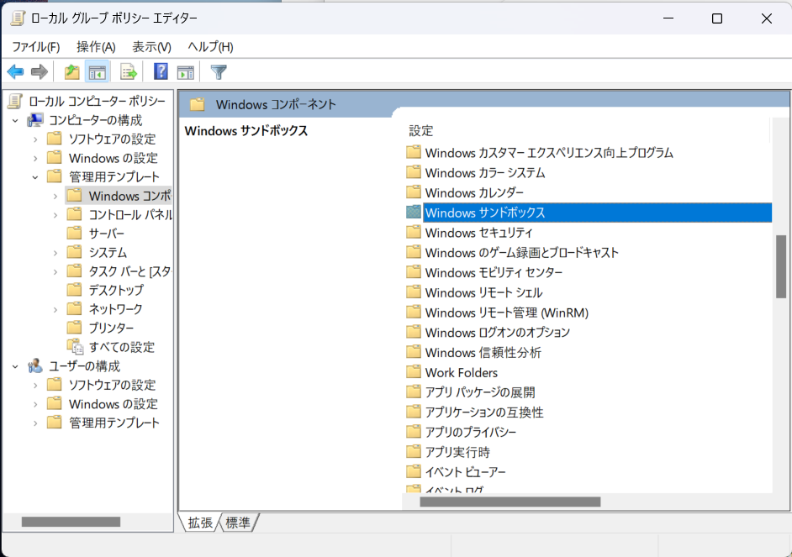792x557 pixels.
Task: Click the Export list icon
Action: pos(127,71)
